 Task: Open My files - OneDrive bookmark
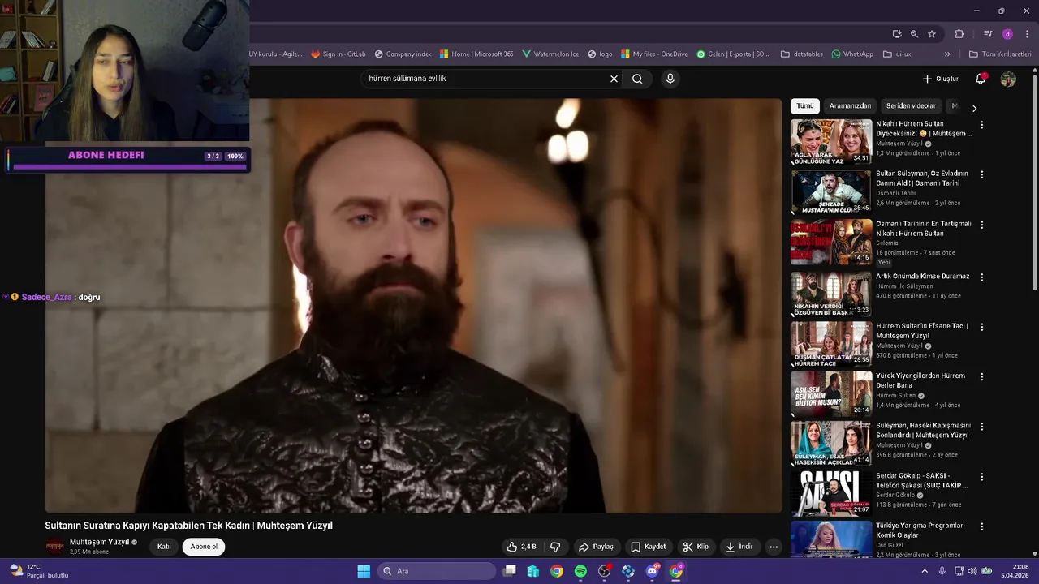click(x=654, y=54)
